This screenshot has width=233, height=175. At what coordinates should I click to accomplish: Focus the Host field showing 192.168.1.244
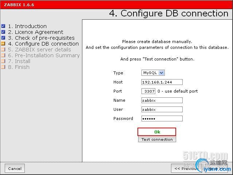pyautogui.click(x=162, y=82)
